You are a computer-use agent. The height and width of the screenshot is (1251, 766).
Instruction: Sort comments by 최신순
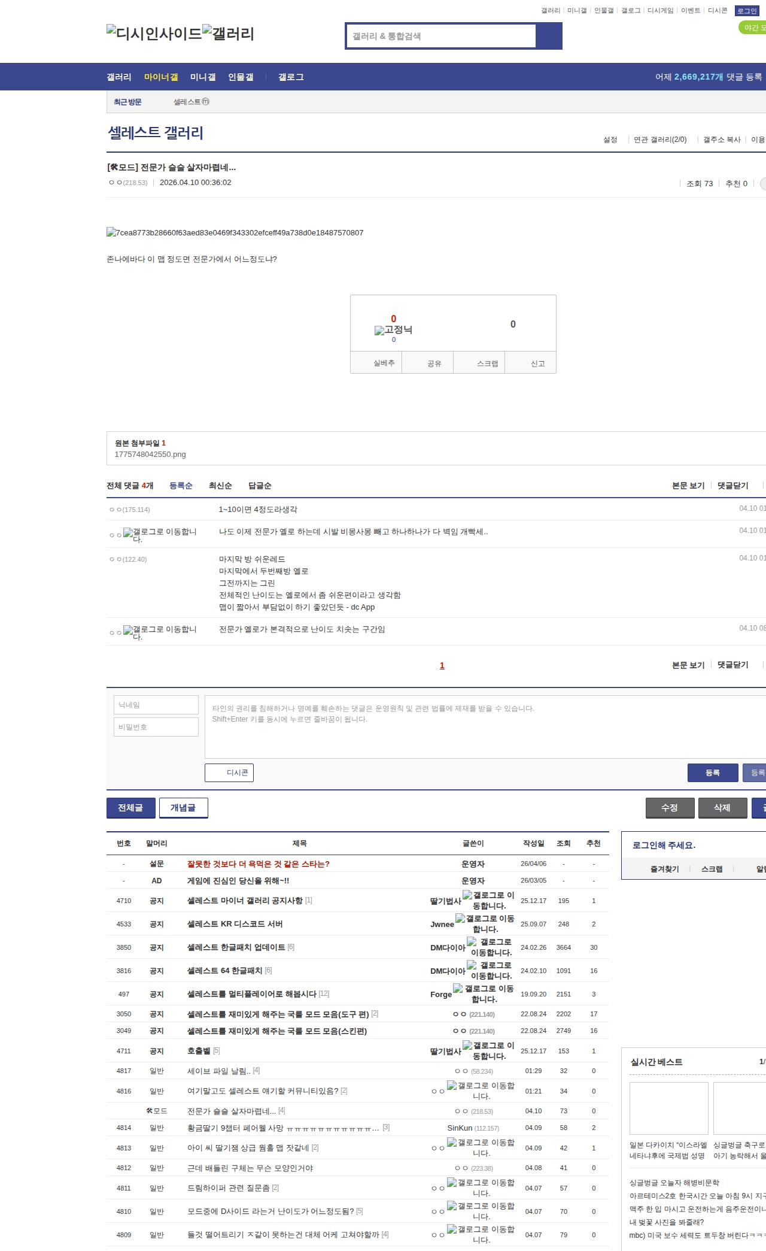[x=220, y=486]
